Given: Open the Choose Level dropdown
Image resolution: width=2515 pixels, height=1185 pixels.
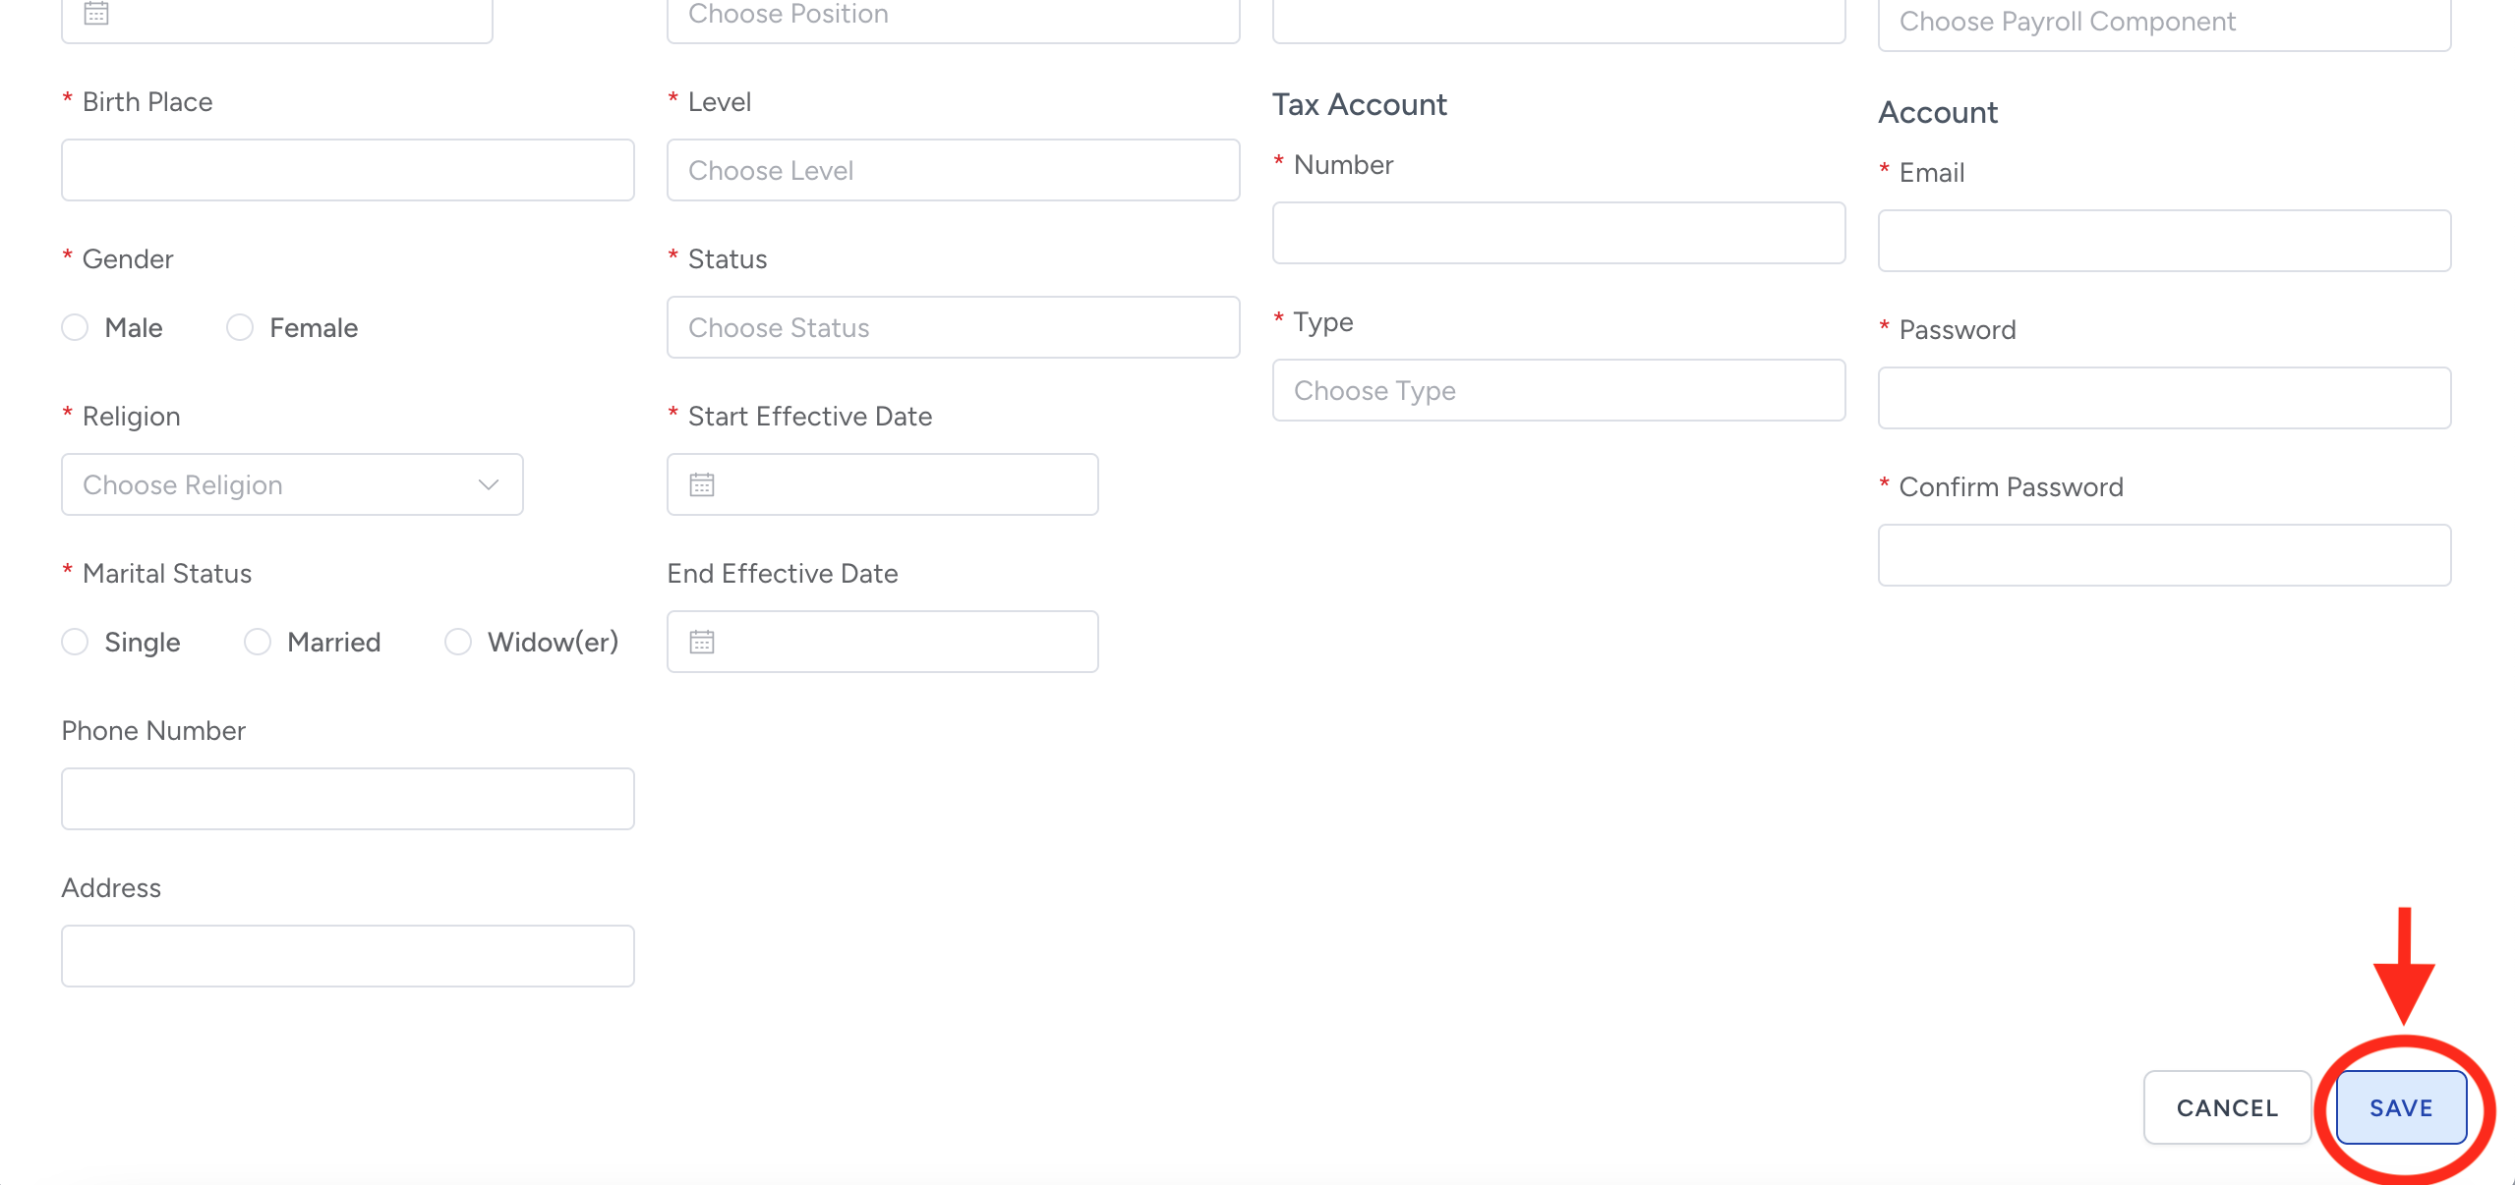Looking at the screenshot, I should pyautogui.click(x=952, y=170).
